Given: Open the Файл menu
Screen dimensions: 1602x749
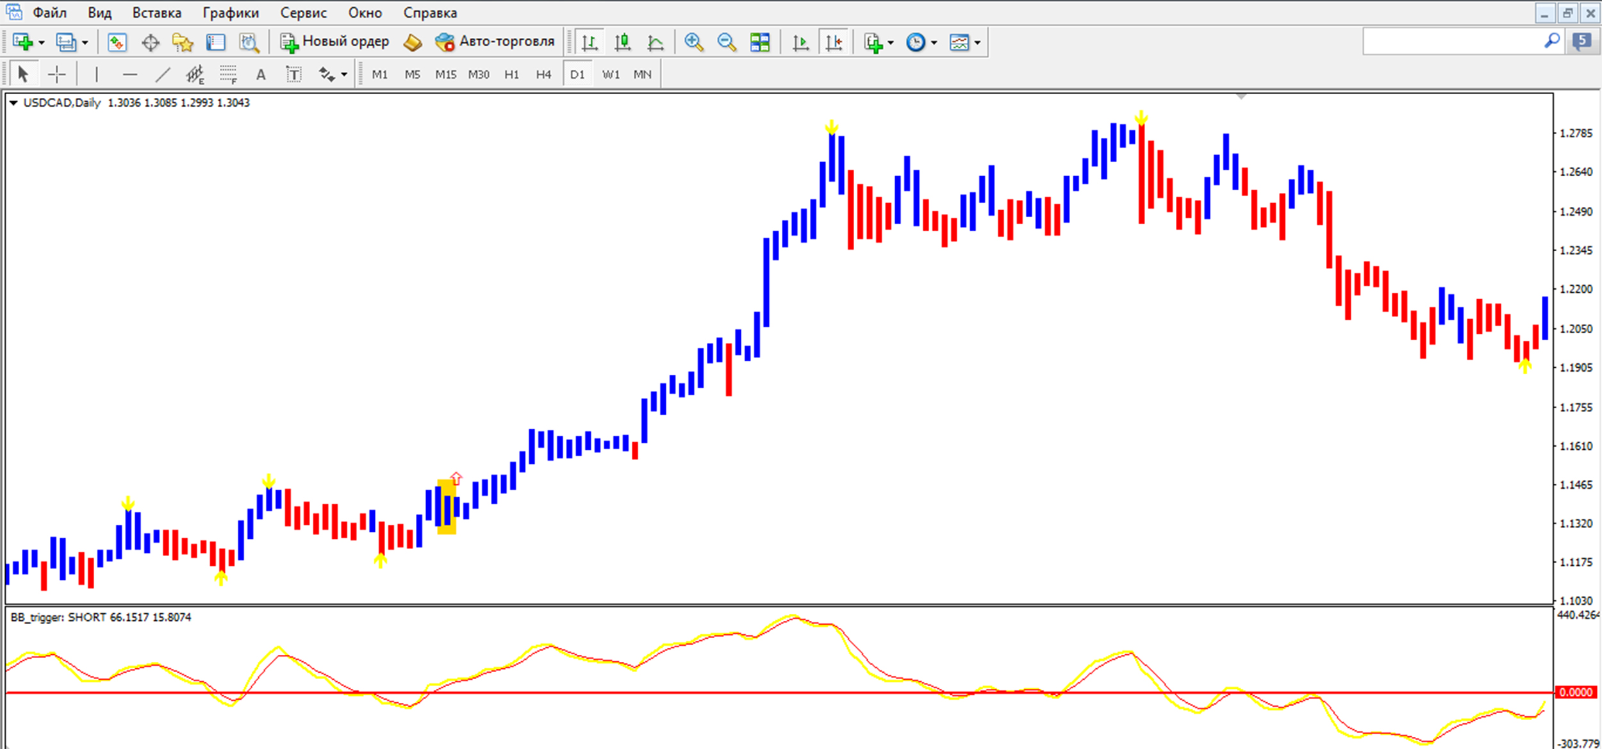Looking at the screenshot, I should 49,12.
